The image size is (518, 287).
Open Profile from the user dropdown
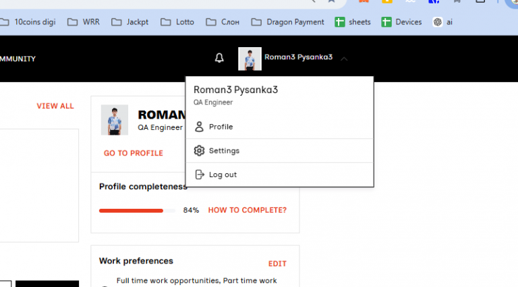[279, 127]
